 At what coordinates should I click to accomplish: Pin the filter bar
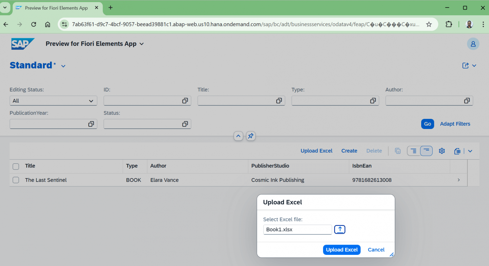251,136
